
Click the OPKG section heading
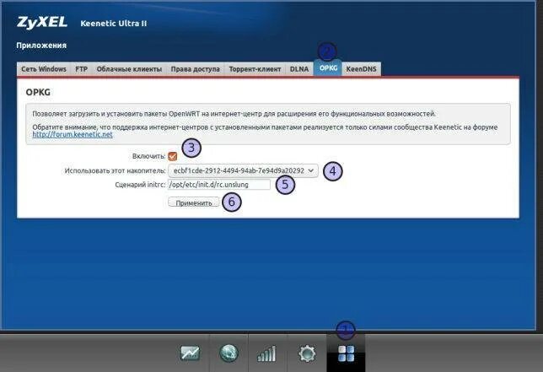38,92
